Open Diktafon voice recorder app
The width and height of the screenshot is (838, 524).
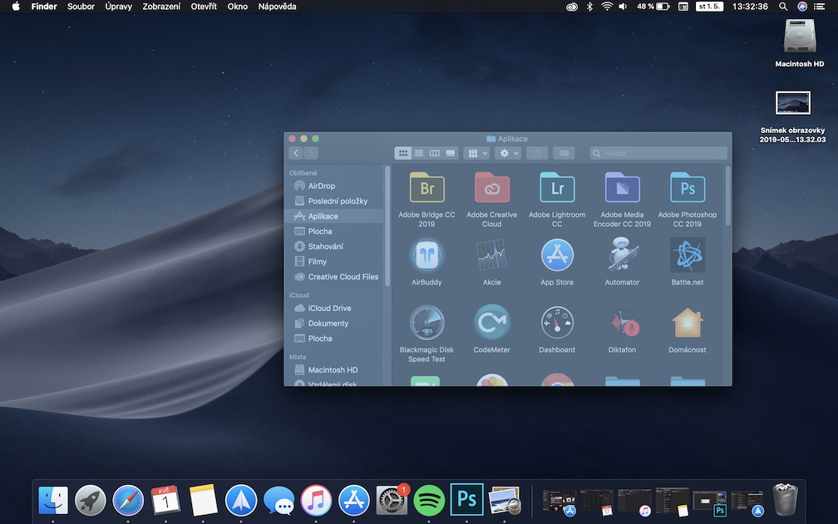tap(622, 323)
